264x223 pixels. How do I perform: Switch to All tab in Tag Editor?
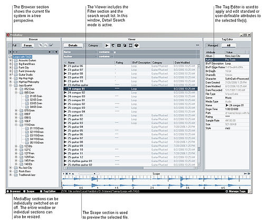point(229,45)
